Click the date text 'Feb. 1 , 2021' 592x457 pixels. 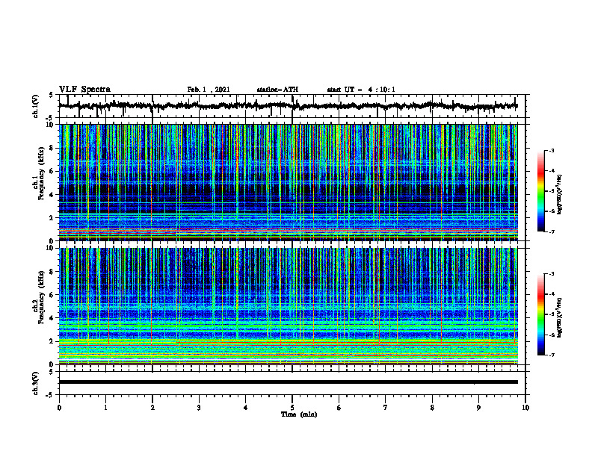(209, 90)
